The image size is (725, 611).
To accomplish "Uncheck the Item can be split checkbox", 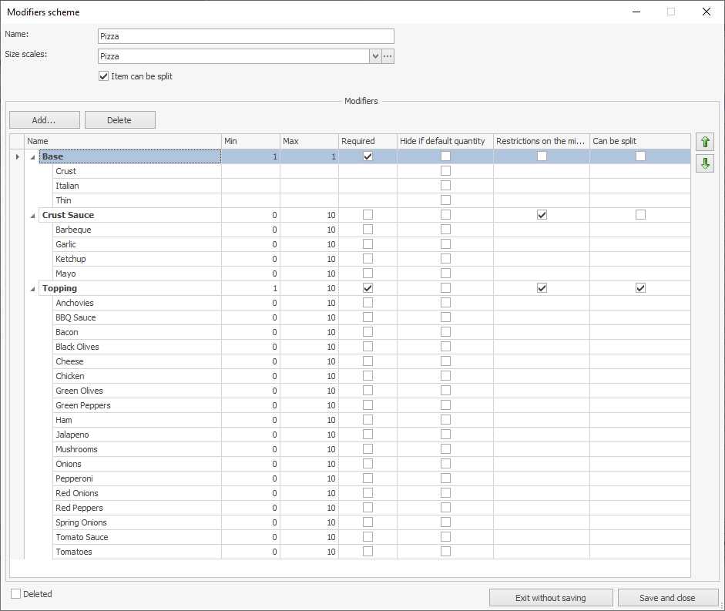I will coord(104,76).
